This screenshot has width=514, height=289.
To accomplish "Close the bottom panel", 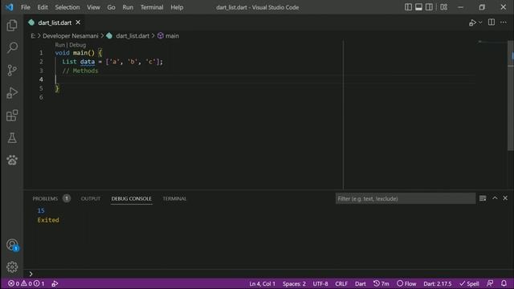I will (x=505, y=198).
